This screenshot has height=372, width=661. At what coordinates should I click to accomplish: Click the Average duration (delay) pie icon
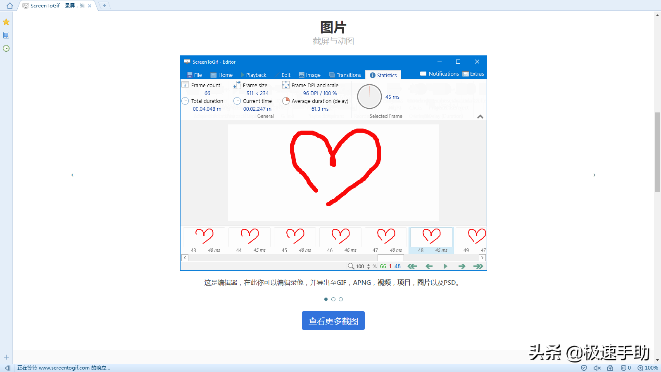[x=286, y=101]
